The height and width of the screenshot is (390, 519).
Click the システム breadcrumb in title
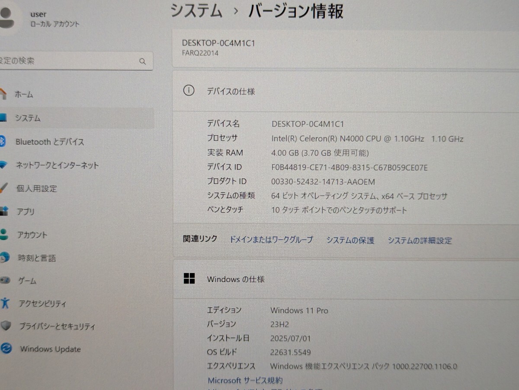point(197,10)
